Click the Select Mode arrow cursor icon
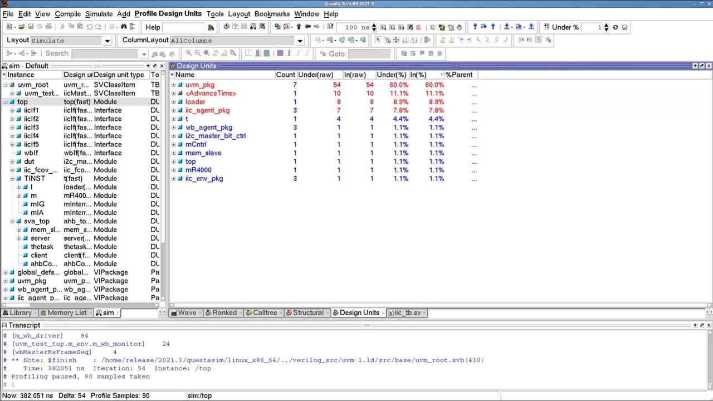The height and width of the screenshot is (401, 713). (x=378, y=40)
